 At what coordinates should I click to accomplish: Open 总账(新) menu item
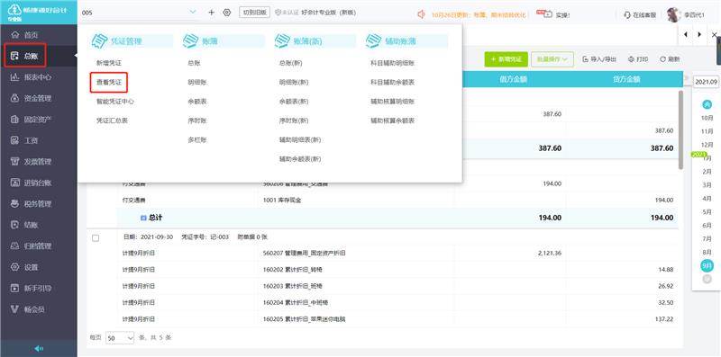click(x=290, y=63)
